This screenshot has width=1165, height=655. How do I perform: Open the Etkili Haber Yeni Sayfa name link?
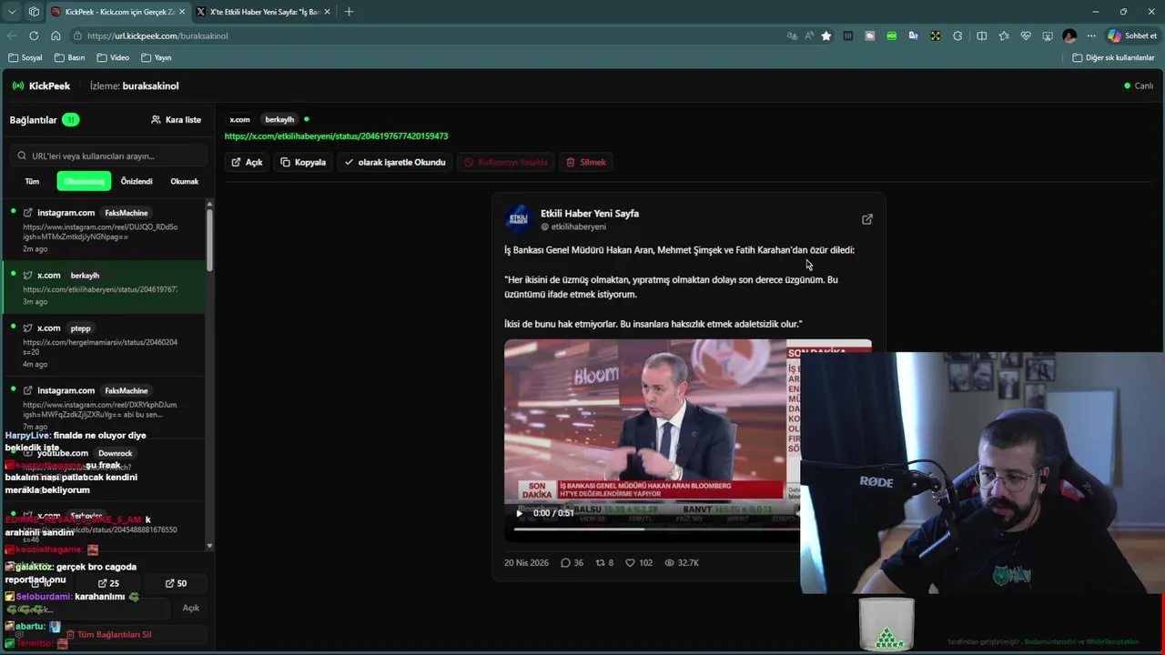point(590,213)
